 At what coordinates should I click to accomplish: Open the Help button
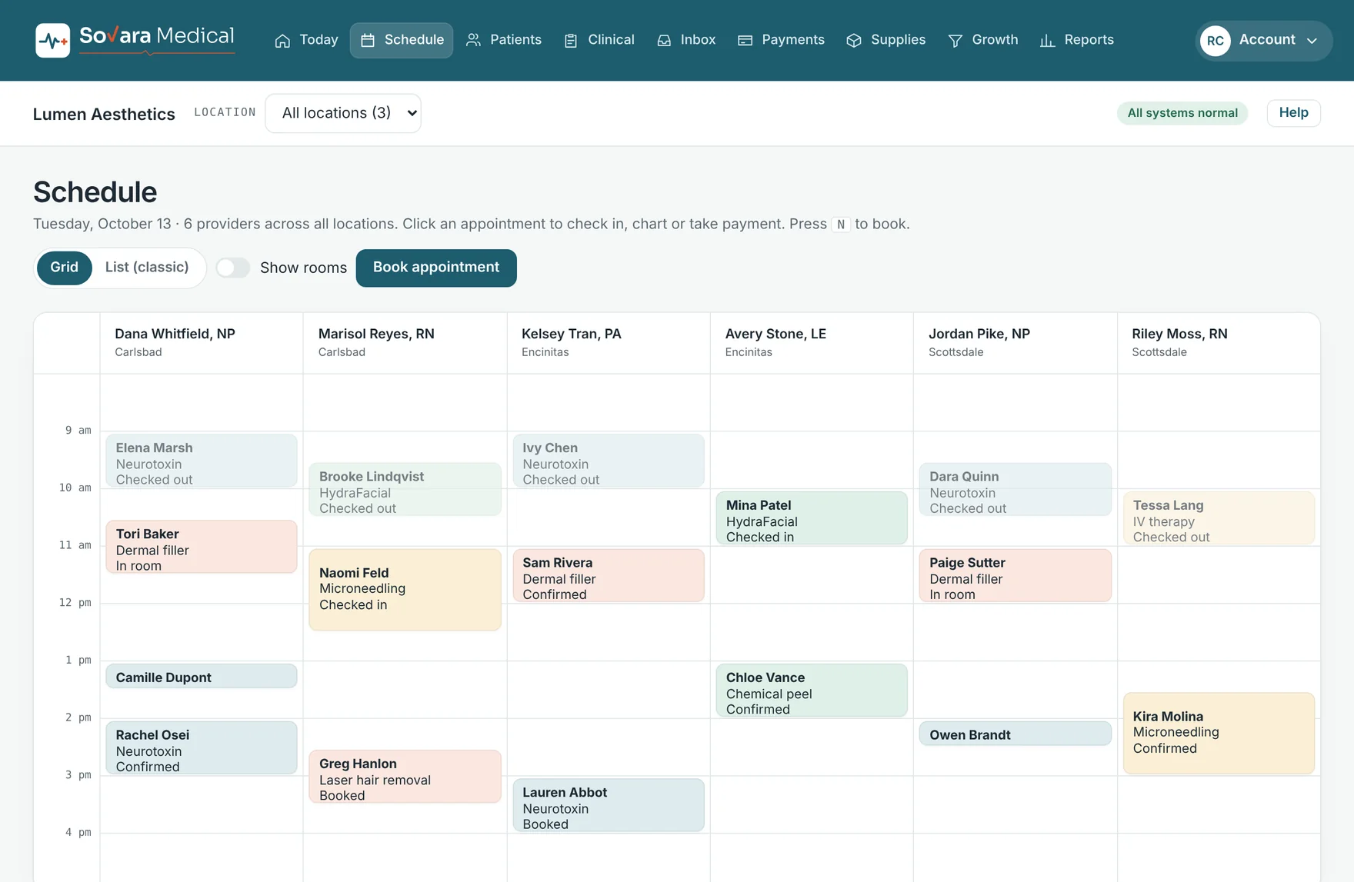pyautogui.click(x=1293, y=113)
